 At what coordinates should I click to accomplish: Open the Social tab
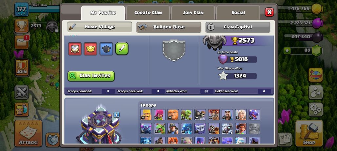click(238, 13)
